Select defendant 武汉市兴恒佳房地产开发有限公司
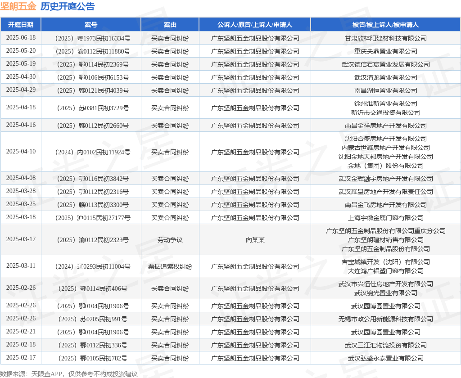This screenshot has height=378, width=461. pyautogui.click(x=386, y=284)
